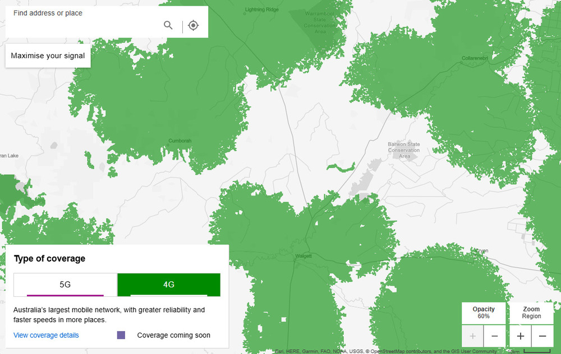Open the Maximise your signal panel
This screenshot has width=561, height=354.
click(x=48, y=56)
